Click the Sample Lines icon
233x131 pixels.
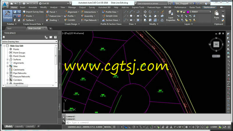pos(103,16)
